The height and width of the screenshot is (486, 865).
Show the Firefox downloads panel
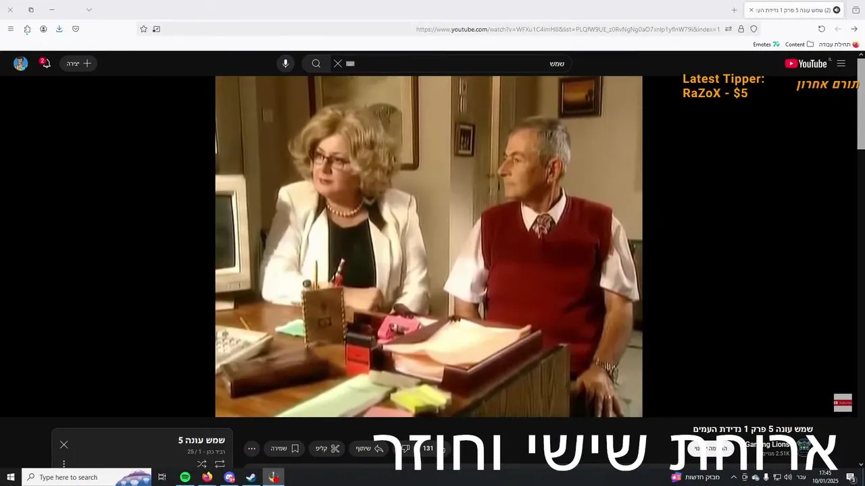(x=59, y=29)
